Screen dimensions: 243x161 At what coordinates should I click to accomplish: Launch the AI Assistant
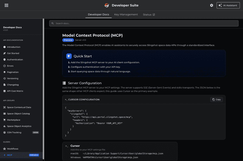point(228,5)
